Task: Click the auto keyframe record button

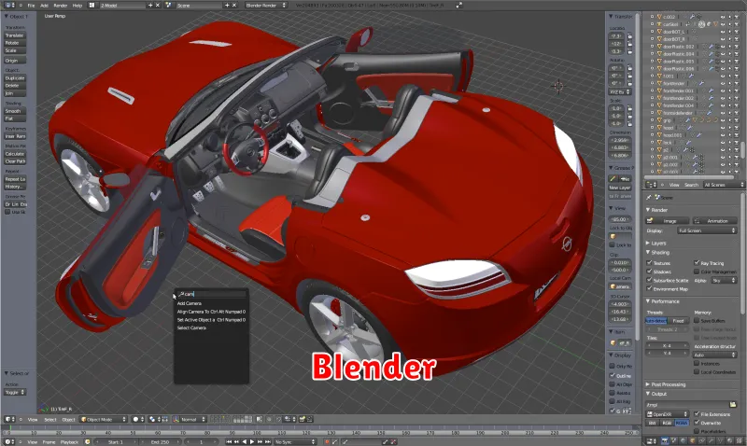Action: coord(327,441)
